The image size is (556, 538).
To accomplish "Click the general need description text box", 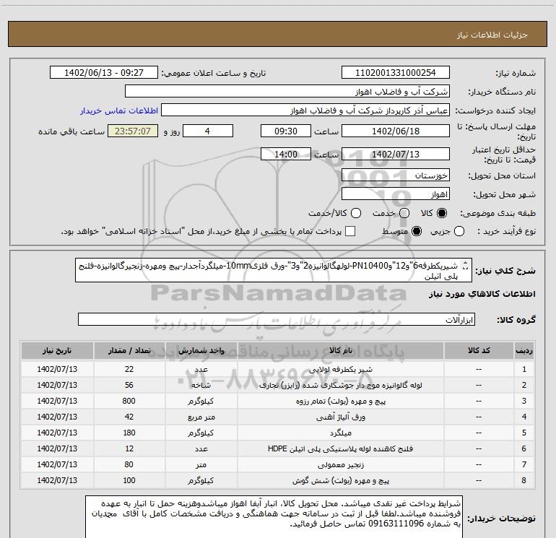I will click(274, 271).
